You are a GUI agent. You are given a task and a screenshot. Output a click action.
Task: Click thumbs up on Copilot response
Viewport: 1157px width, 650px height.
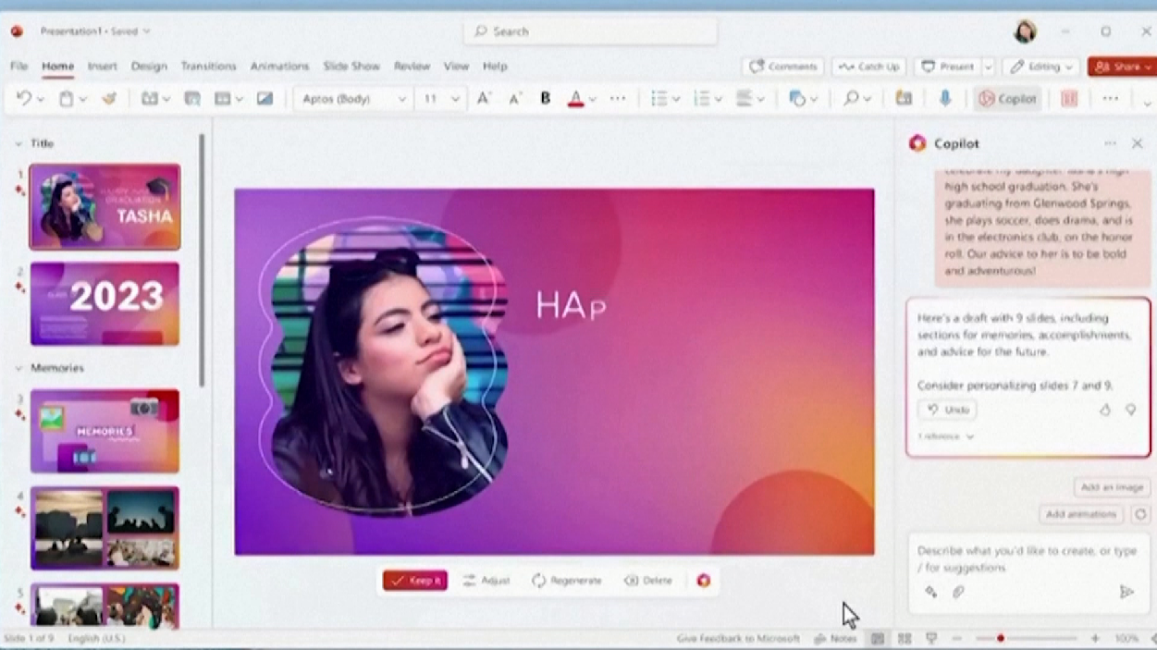click(x=1104, y=410)
